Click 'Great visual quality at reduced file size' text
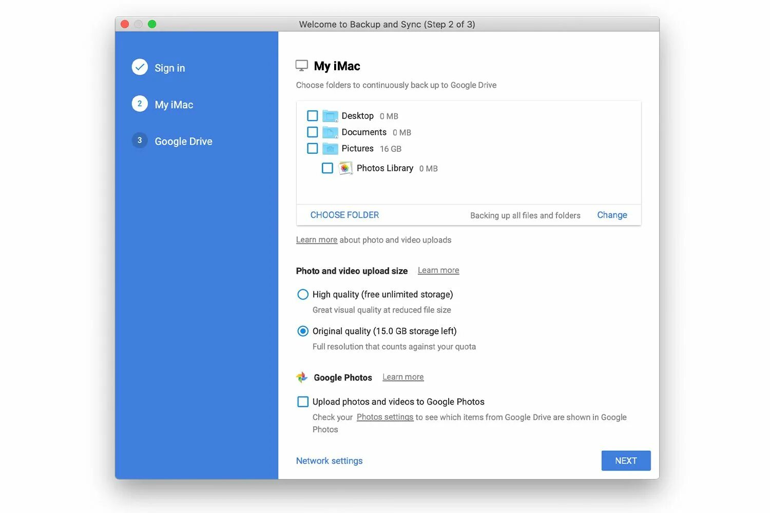This screenshot has width=770, height=513. pos(382,310)
